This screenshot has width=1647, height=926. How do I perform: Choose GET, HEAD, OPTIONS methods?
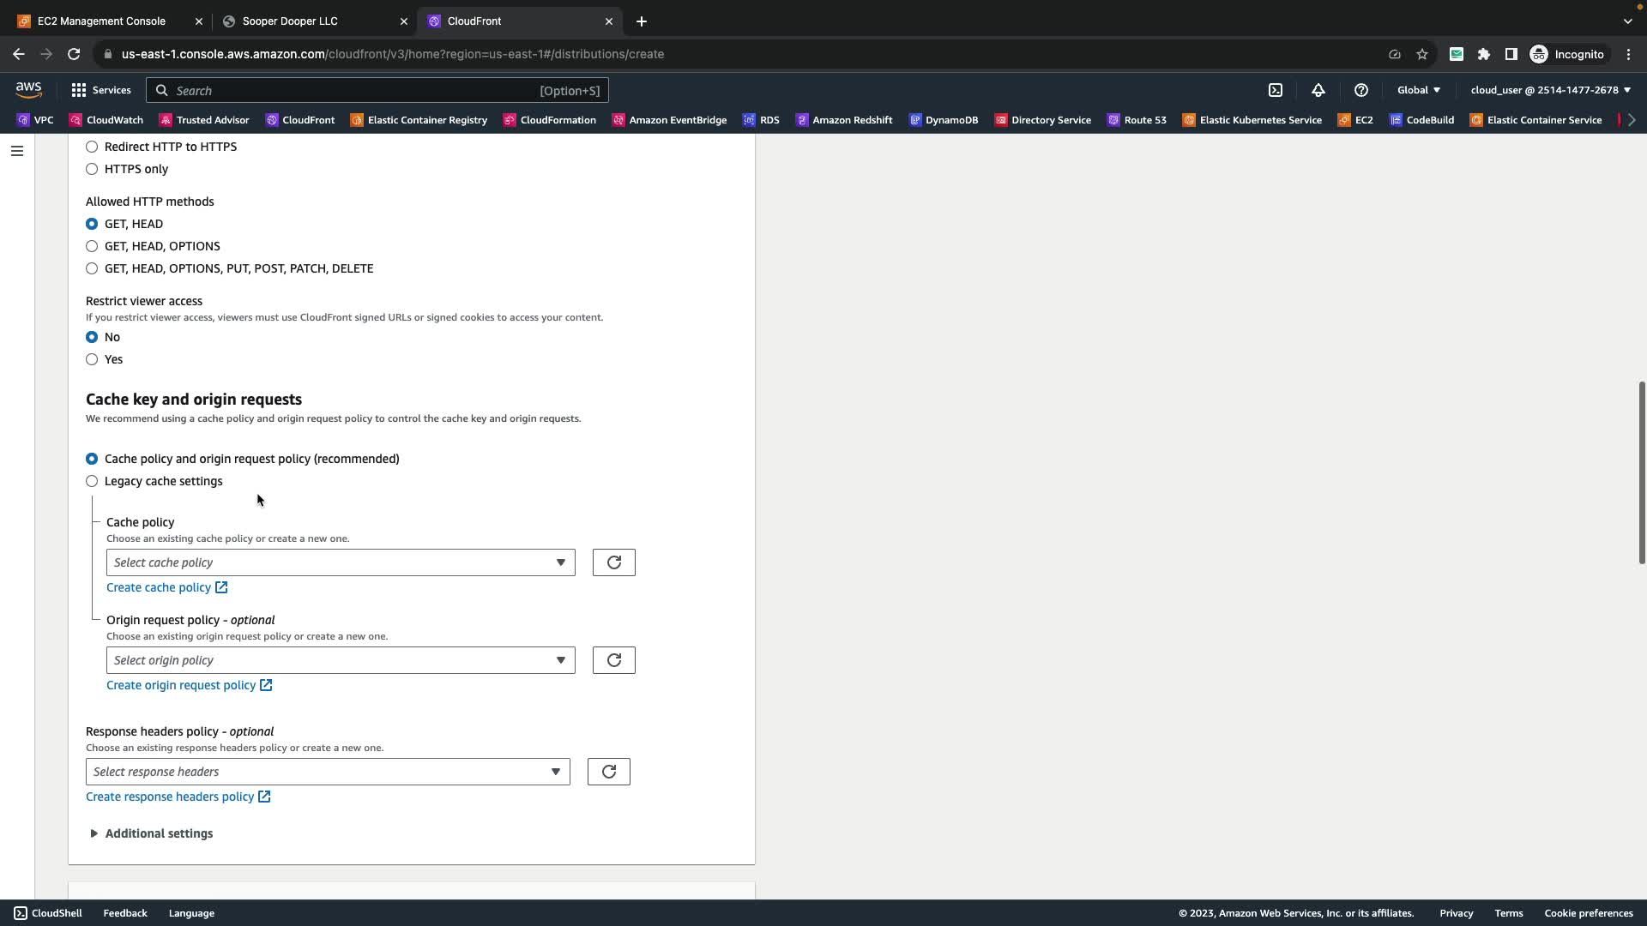pos(92,246)
